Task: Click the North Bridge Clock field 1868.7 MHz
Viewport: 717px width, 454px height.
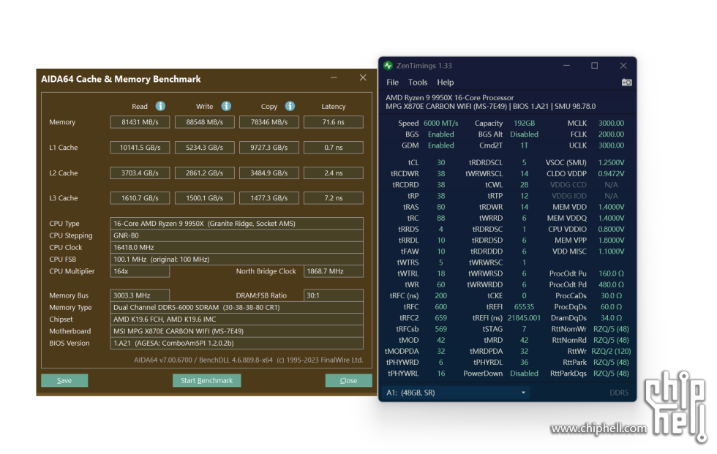Action: (334, 271)
